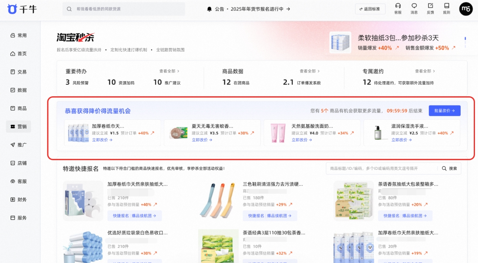This screenshot has width=478, height=263.
Task: Click the banner carousel indicator on right
Action: point(465,42)
